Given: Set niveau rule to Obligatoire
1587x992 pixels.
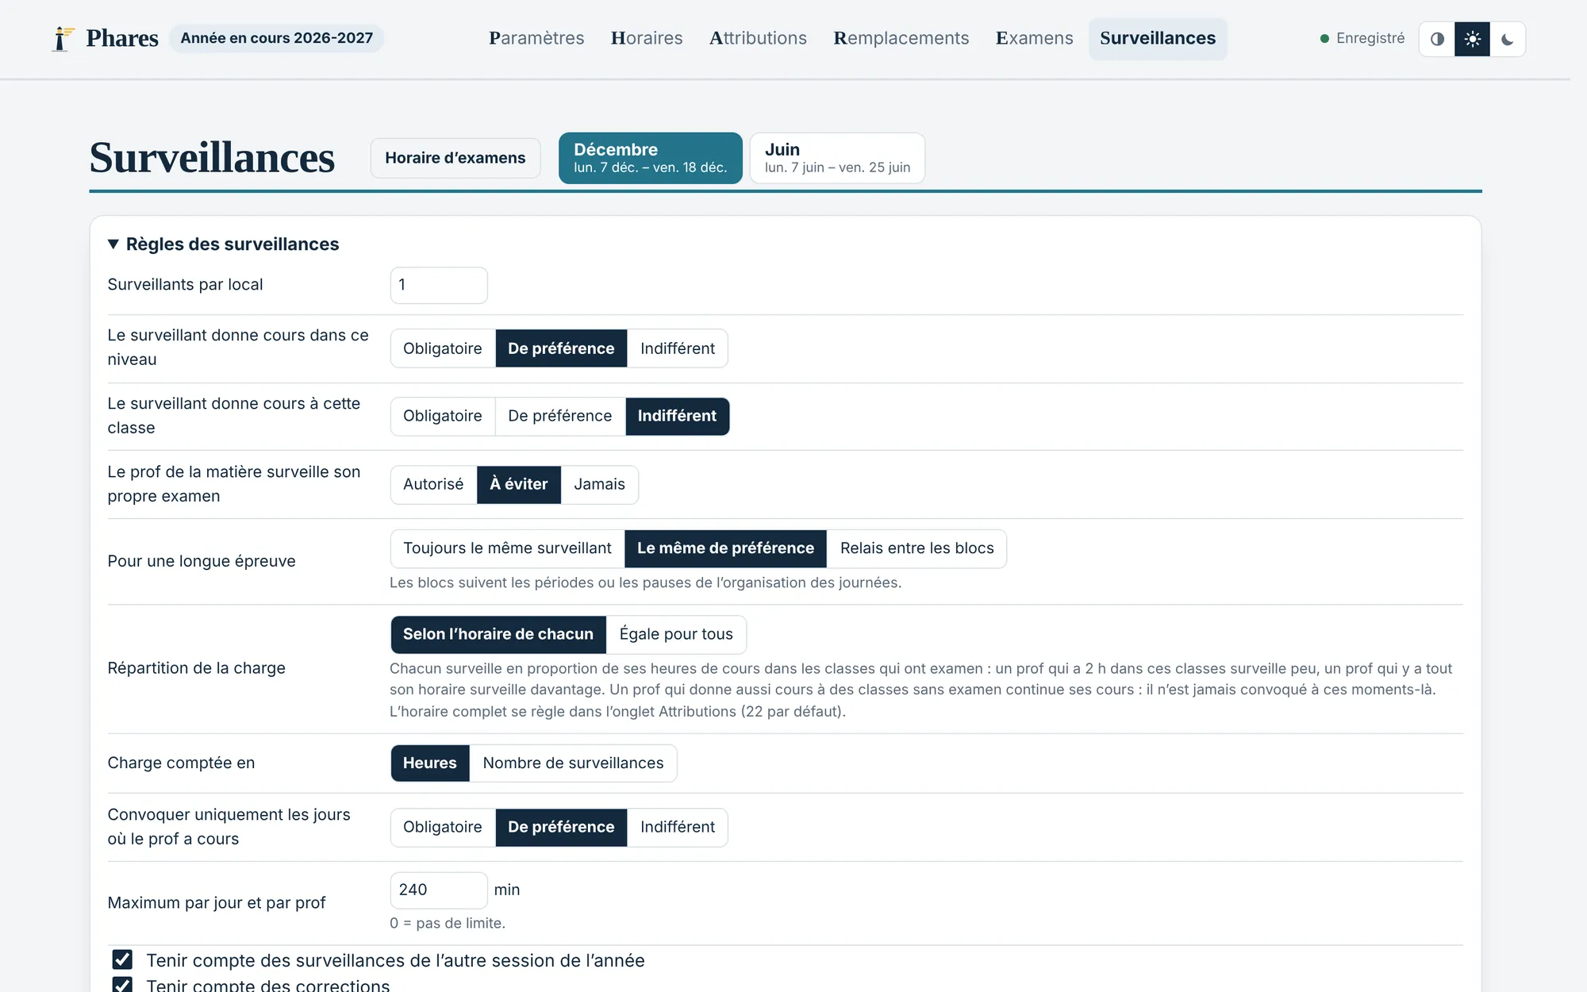Looking at the screenshot, I should tap(443, 348).
